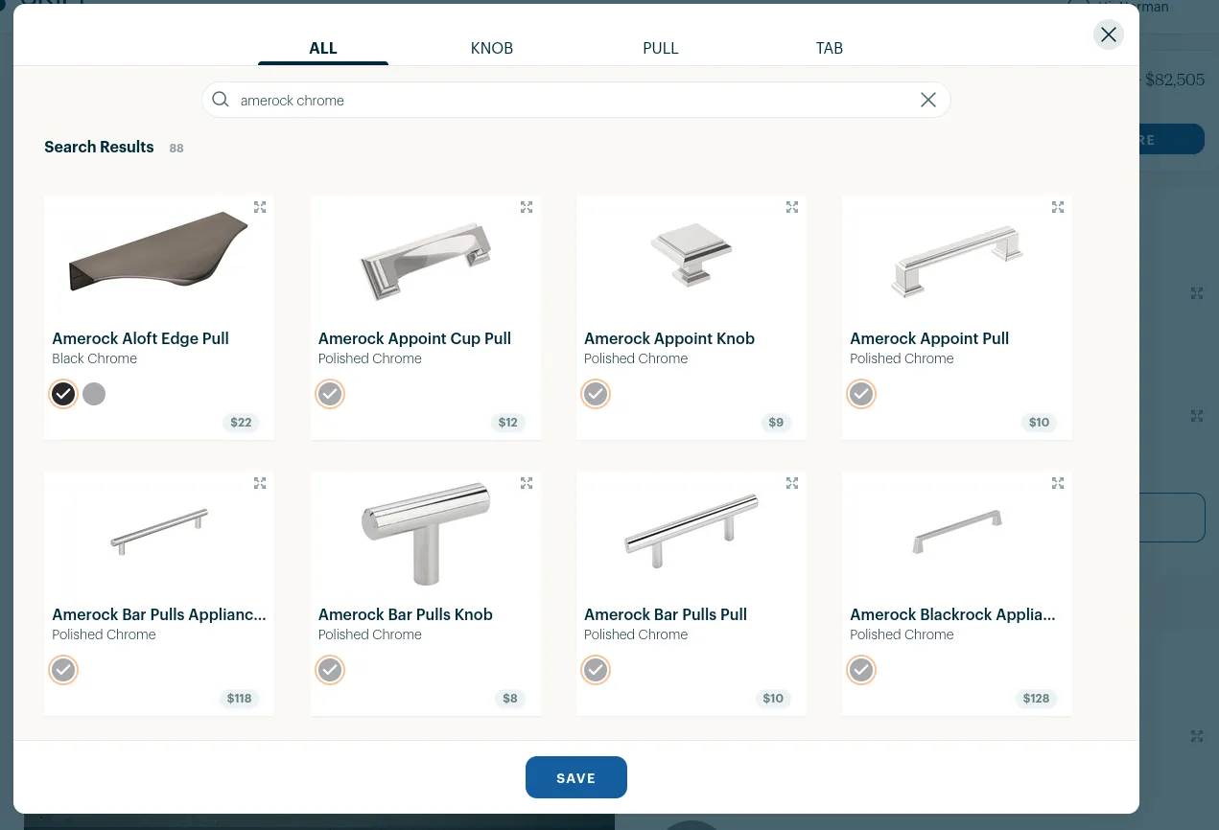Open Amerock Bar Pulls Pull thumbnail
1219x830 pixels.
pos(692,532)
